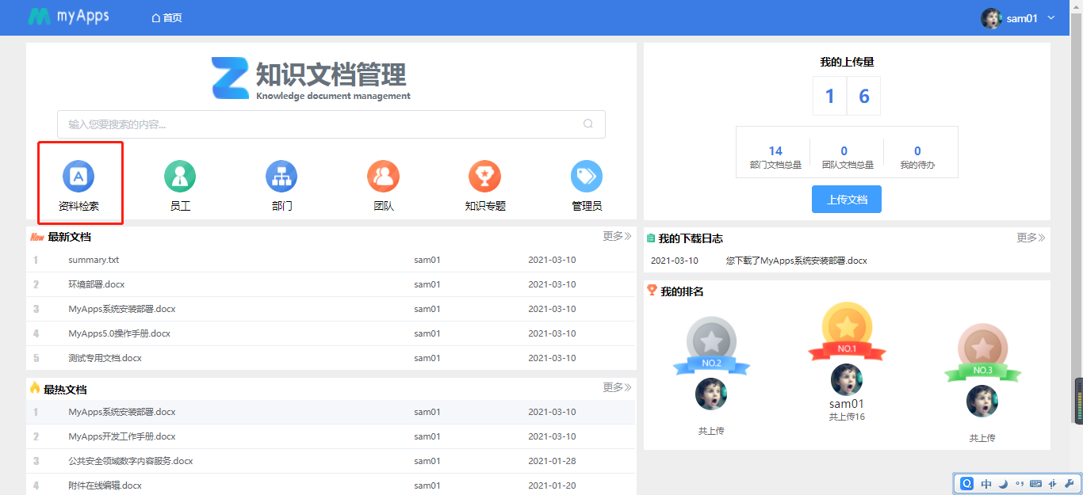Click the avatar under NO.3 medal

point(982,401)
